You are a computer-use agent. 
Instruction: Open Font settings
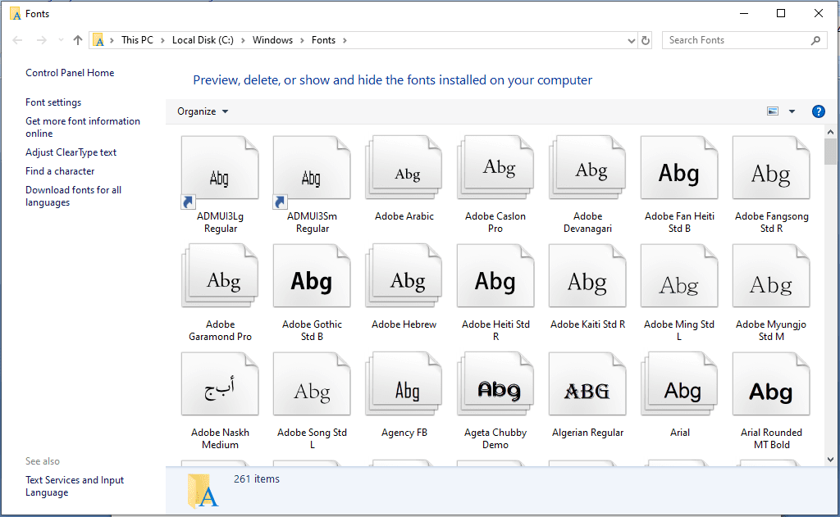[x=52, y=102]
